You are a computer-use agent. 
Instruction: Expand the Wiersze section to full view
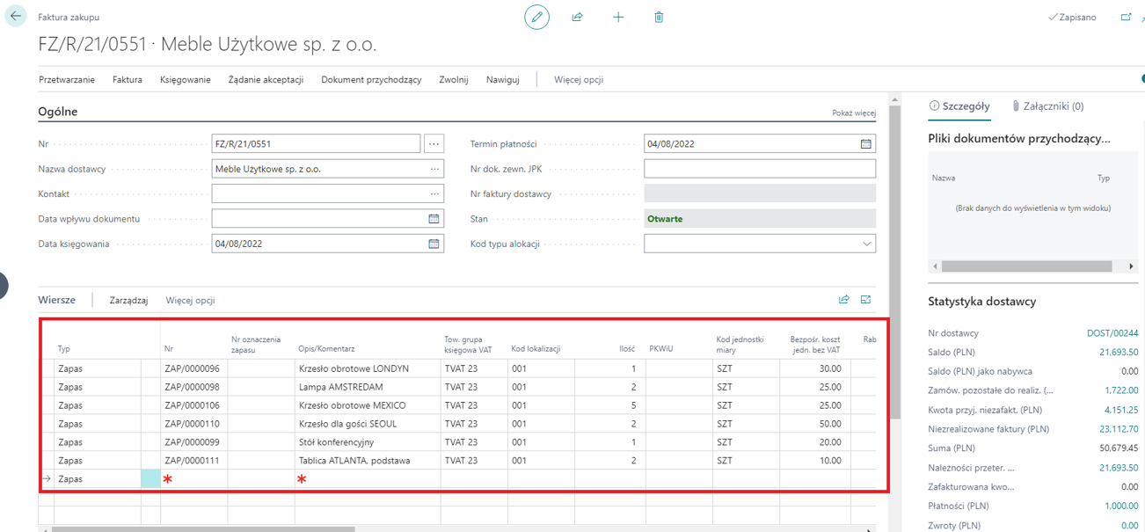click(x=866, y=300)
